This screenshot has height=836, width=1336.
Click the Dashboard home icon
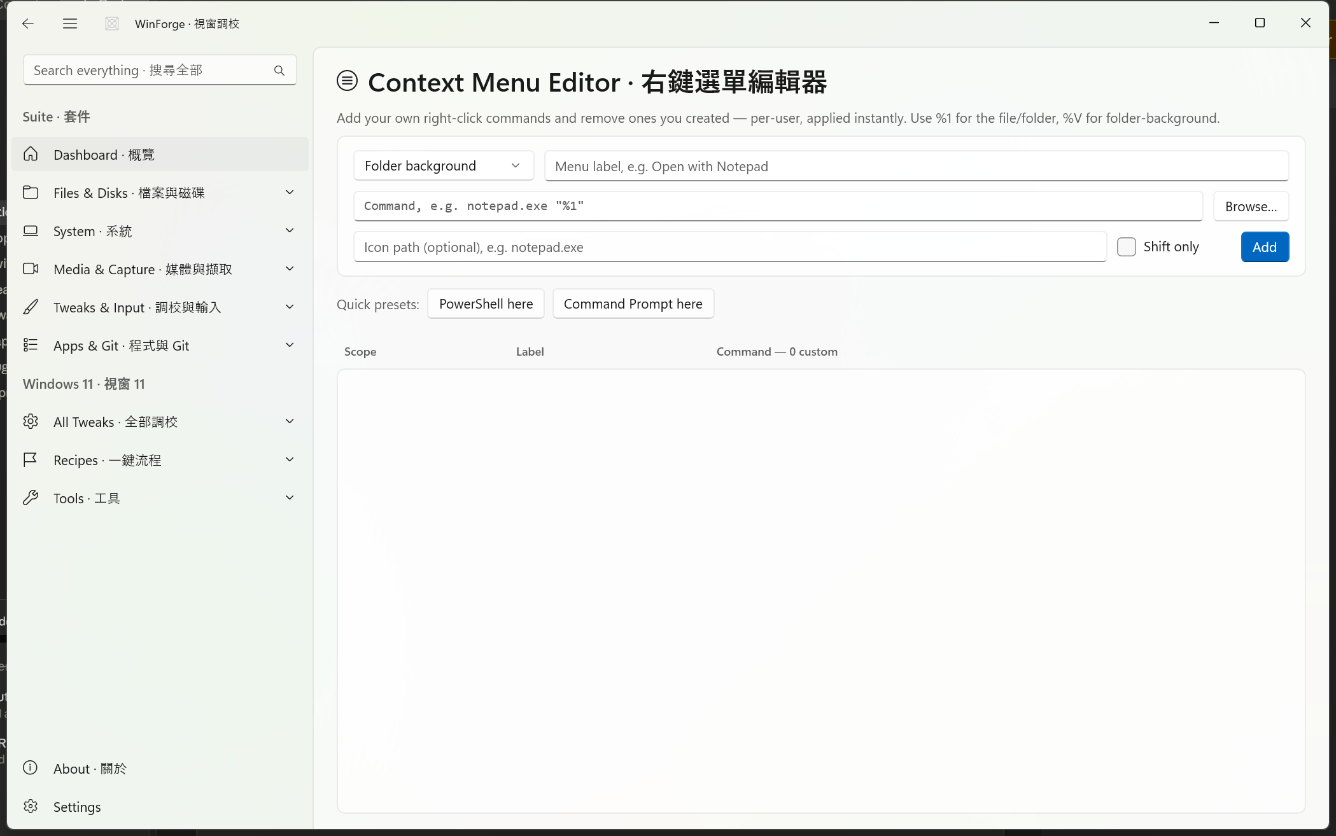point(31,154)
